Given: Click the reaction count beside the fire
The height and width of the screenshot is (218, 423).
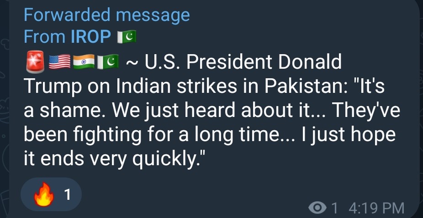Looking at the screenshot, I should 67,195.
